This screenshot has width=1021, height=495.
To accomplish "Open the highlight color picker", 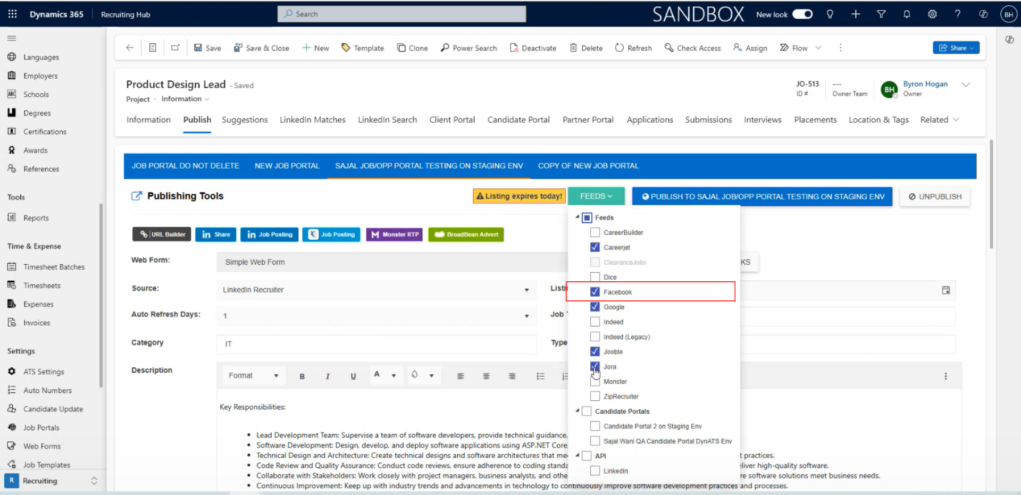I will (x=423, y=375).
